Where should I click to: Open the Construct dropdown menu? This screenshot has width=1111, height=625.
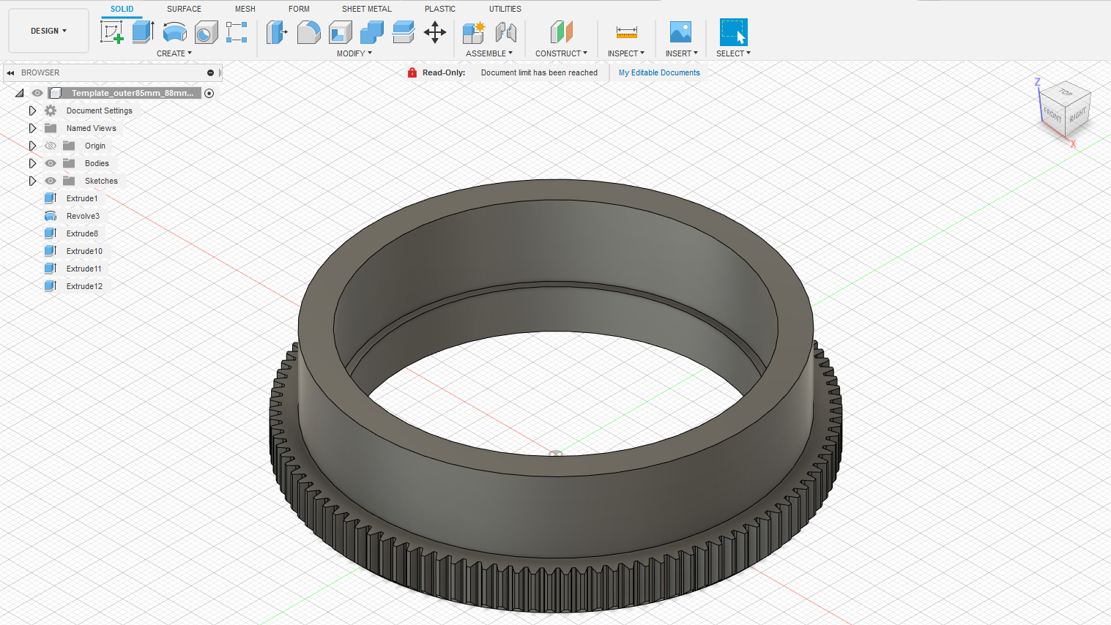tap(561, 53)
